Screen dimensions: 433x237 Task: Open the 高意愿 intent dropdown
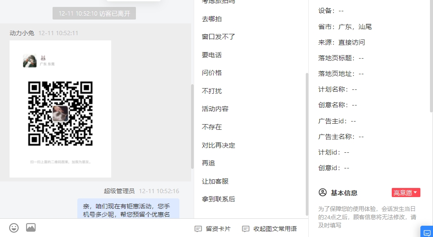[406, 193]
